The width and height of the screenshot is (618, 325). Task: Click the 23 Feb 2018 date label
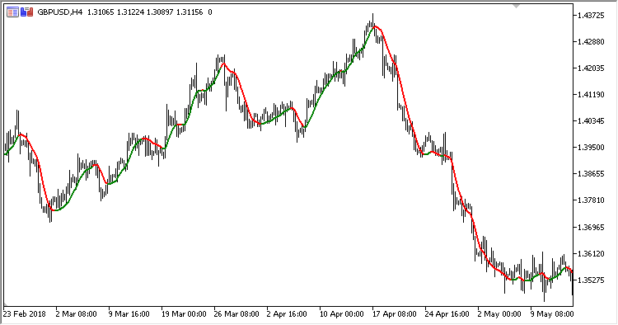tap(25, 314)
